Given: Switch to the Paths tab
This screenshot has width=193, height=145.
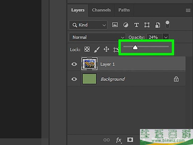Looking at the screenshot, I should tap(124, 10).
